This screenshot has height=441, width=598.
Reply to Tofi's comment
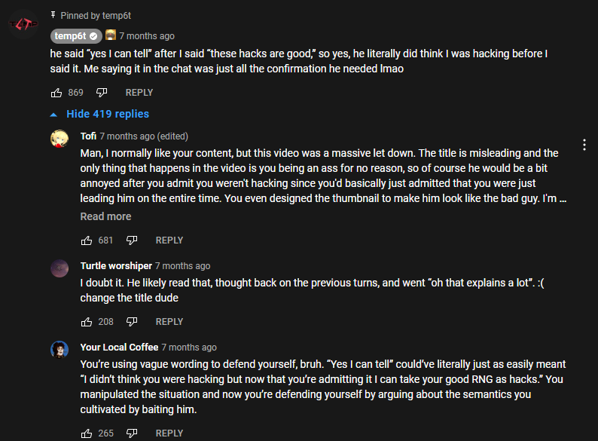(169, 240)
